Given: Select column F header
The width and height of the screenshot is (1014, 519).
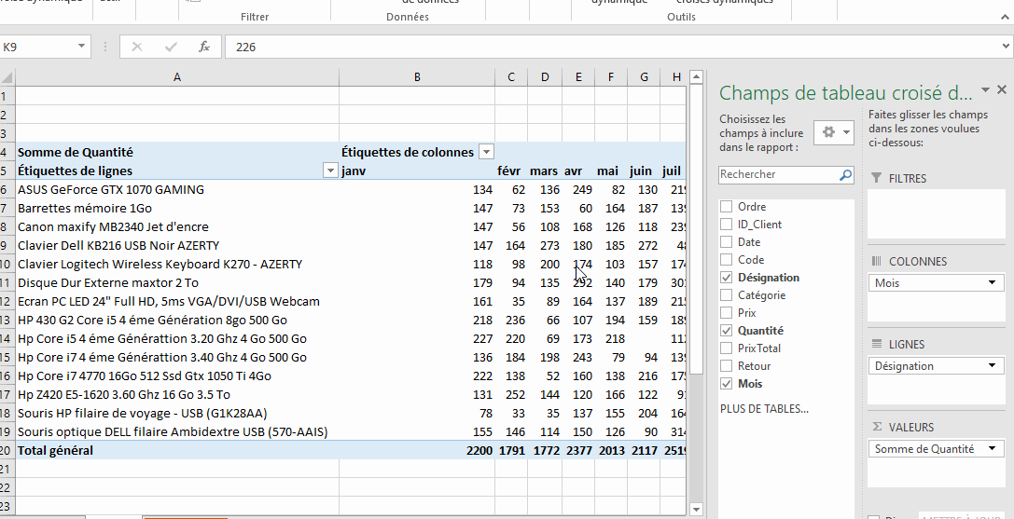Looking at the screenshot, I should pos(610,77).
